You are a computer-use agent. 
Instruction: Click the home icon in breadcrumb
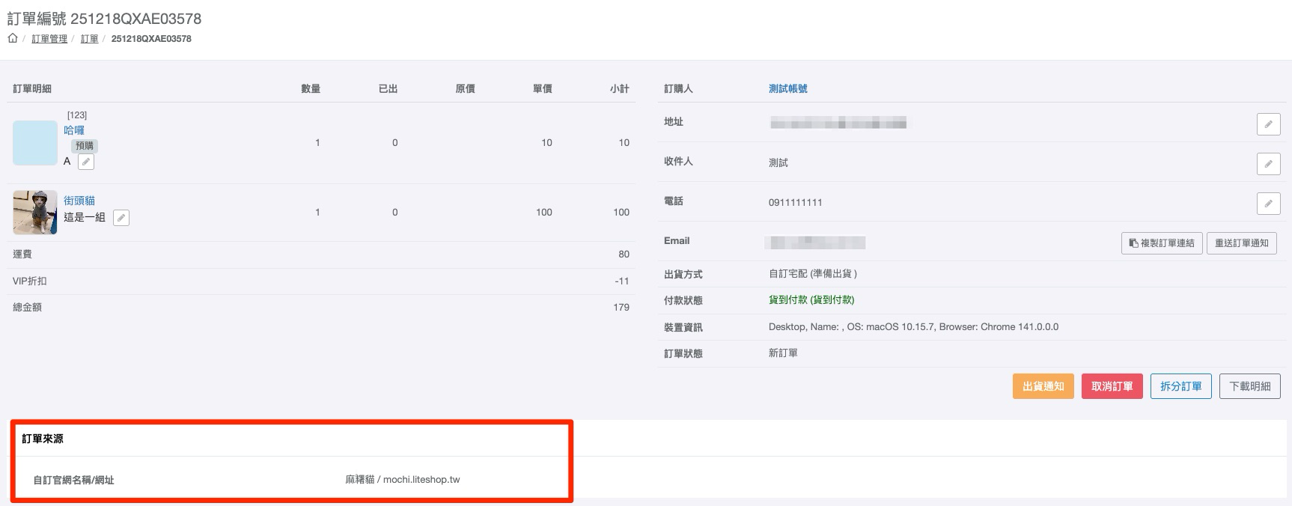(13, 38)
